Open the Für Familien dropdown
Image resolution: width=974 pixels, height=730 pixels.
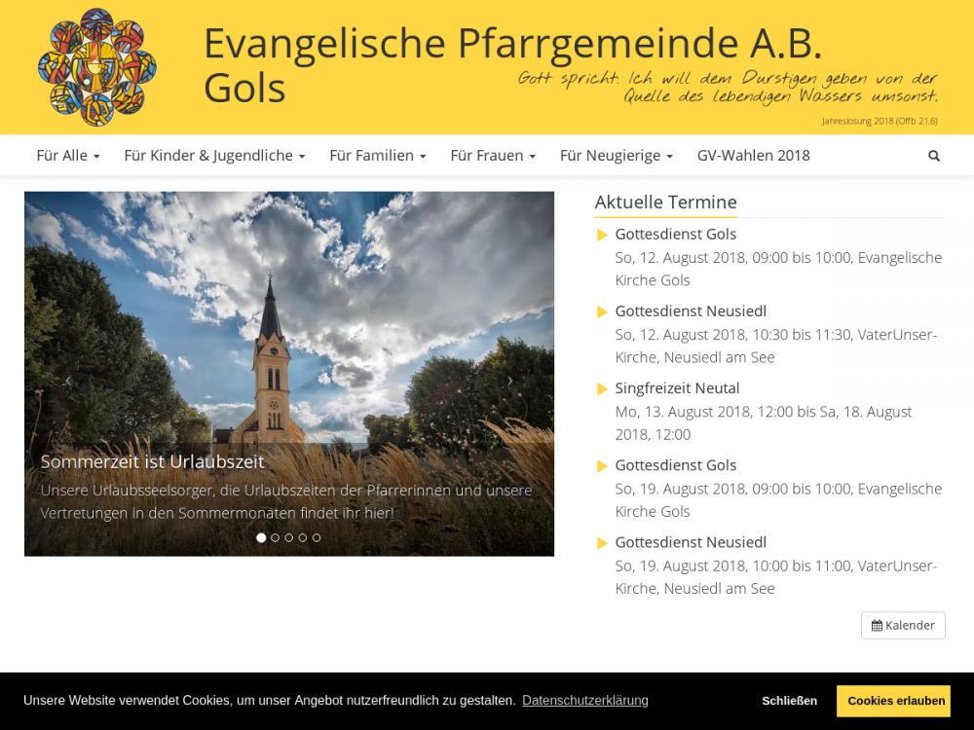[377, 156]
